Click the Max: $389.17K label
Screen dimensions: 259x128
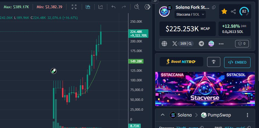[16, 7]
